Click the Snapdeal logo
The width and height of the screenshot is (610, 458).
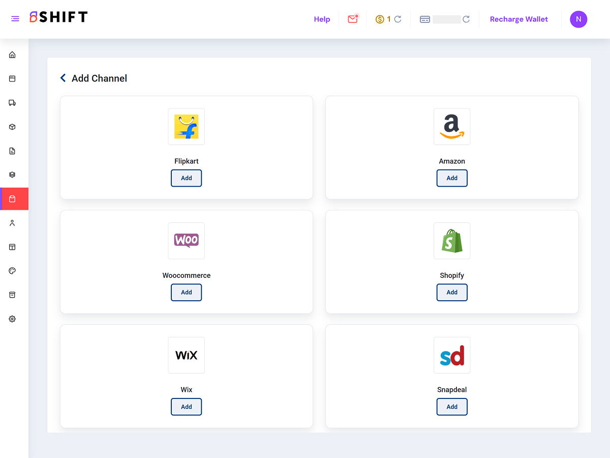[x=452, y=355]
